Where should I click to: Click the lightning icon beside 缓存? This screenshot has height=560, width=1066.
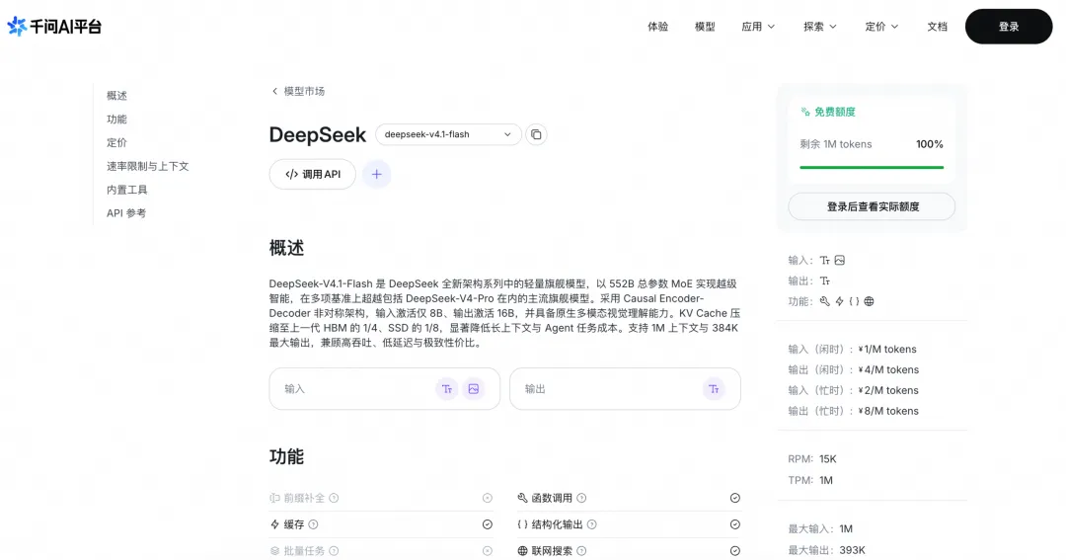(x=274, y=524)
